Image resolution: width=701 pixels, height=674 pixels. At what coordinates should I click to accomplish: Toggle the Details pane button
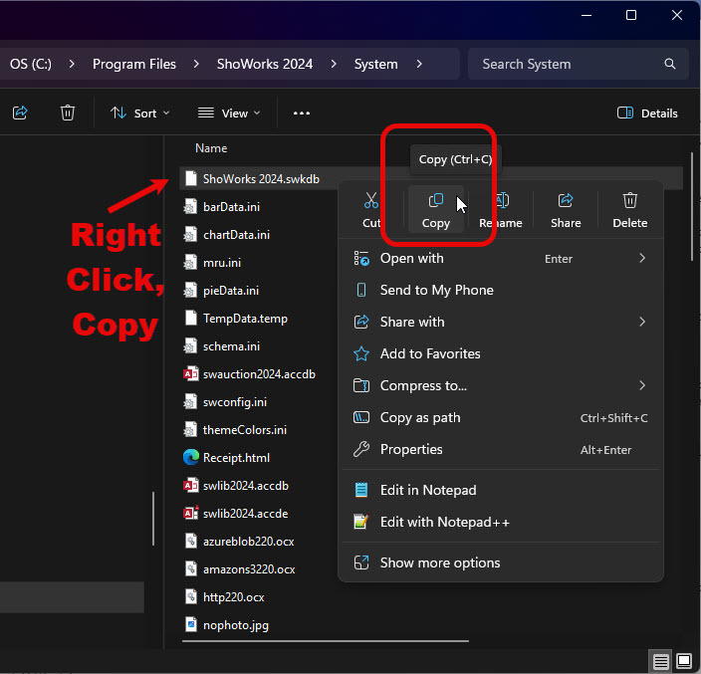647,113
